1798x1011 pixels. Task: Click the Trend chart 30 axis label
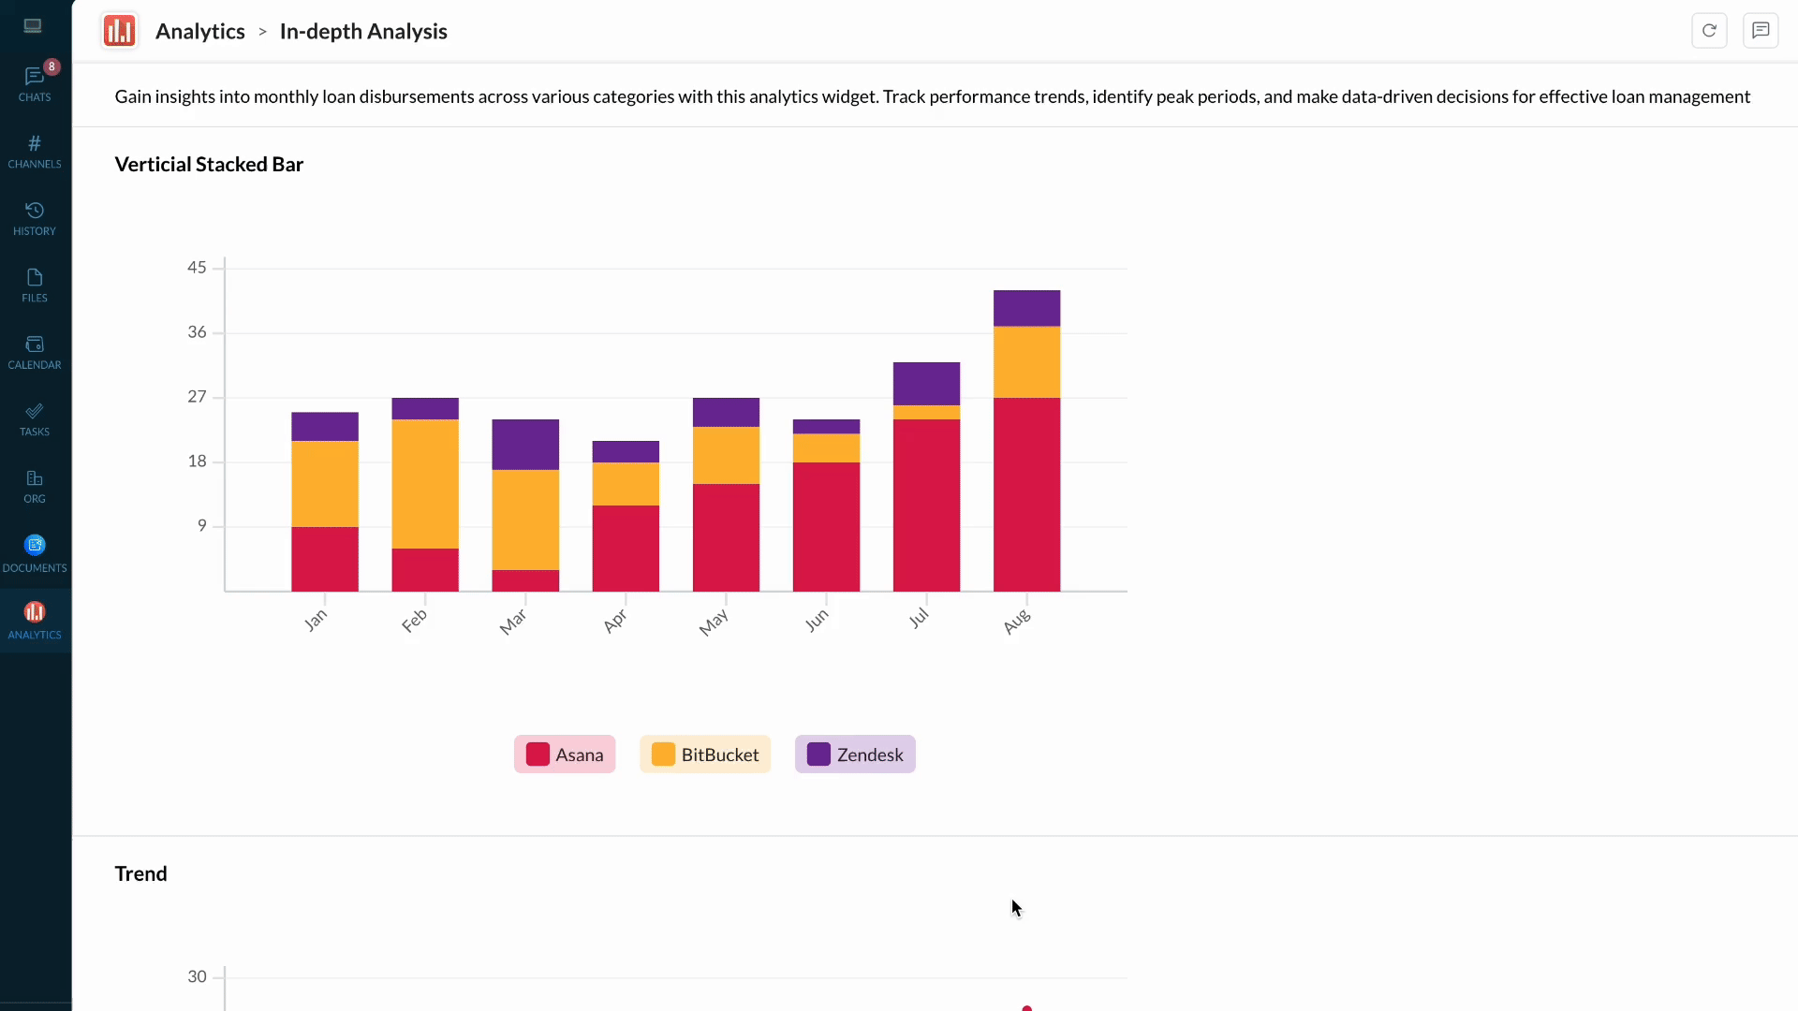(x=197, y=977)
